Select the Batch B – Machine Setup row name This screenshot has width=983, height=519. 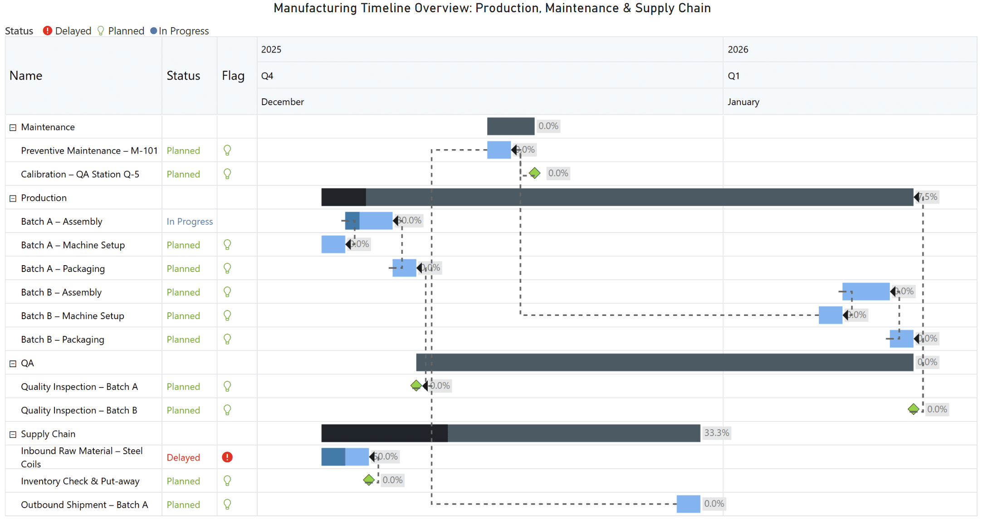point(73,316)
